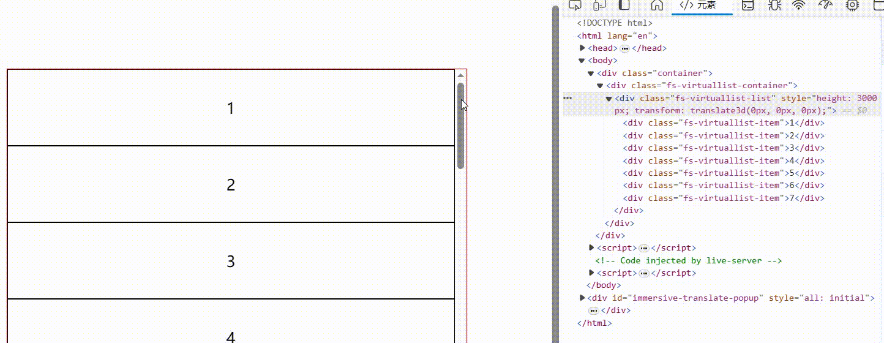884x343 pixels.
Task: Select the <!DOCTYPE html> line
Action: (x=615, y=23)
